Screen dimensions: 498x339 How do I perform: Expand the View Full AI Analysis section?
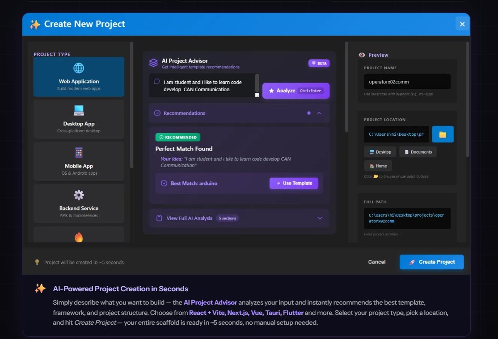(319, 218)
